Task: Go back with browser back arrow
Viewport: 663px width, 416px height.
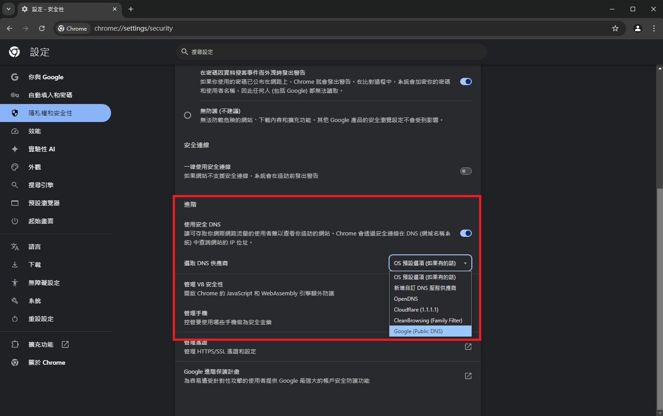Action: 9,28
